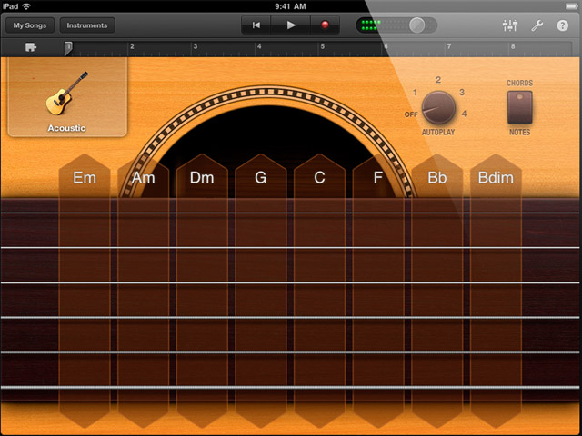Jump to beginning with the rewind button
The image size is (582, 436).
[258, 25]
